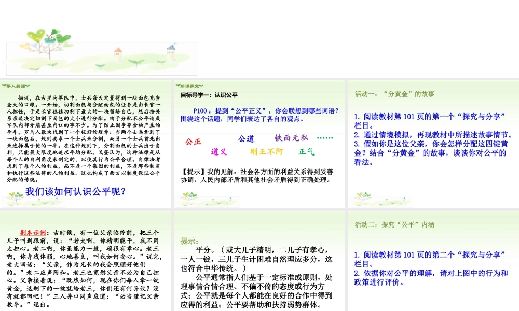
Task: Select the blue word 公道
Action: (246, 139)
